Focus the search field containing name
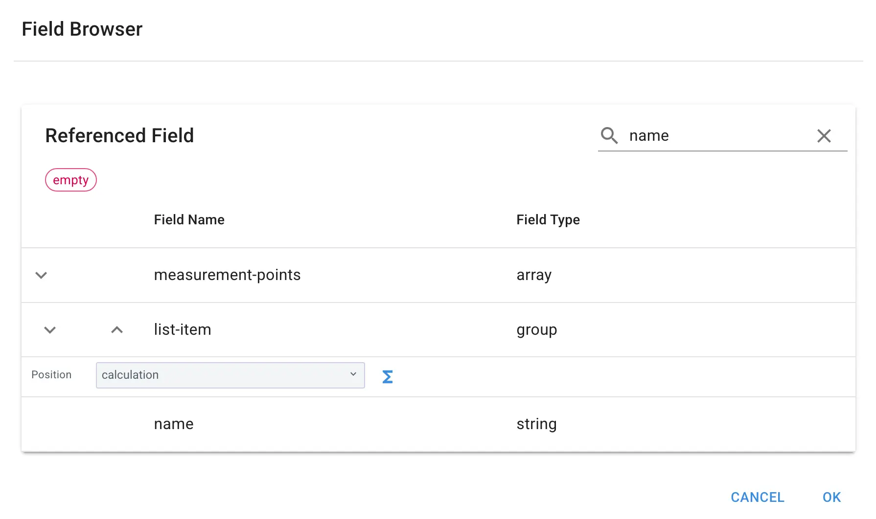 pyautogui.click(x=715, y=136)
